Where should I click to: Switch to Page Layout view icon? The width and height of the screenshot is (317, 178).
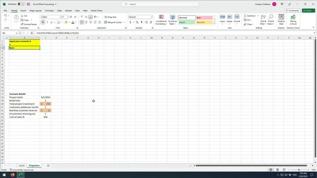[277, 170]
